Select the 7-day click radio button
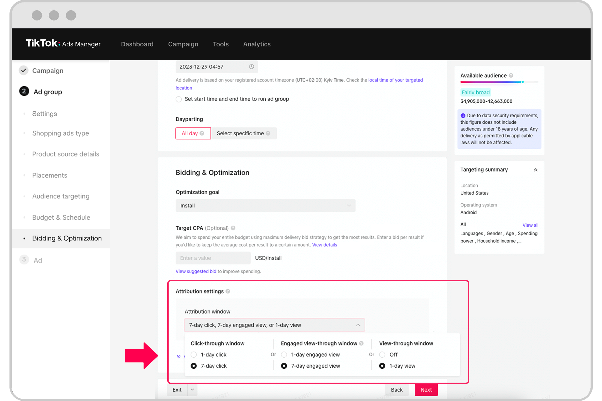The height and width of the screenshot is (401, 602). (x=193, y=366)
